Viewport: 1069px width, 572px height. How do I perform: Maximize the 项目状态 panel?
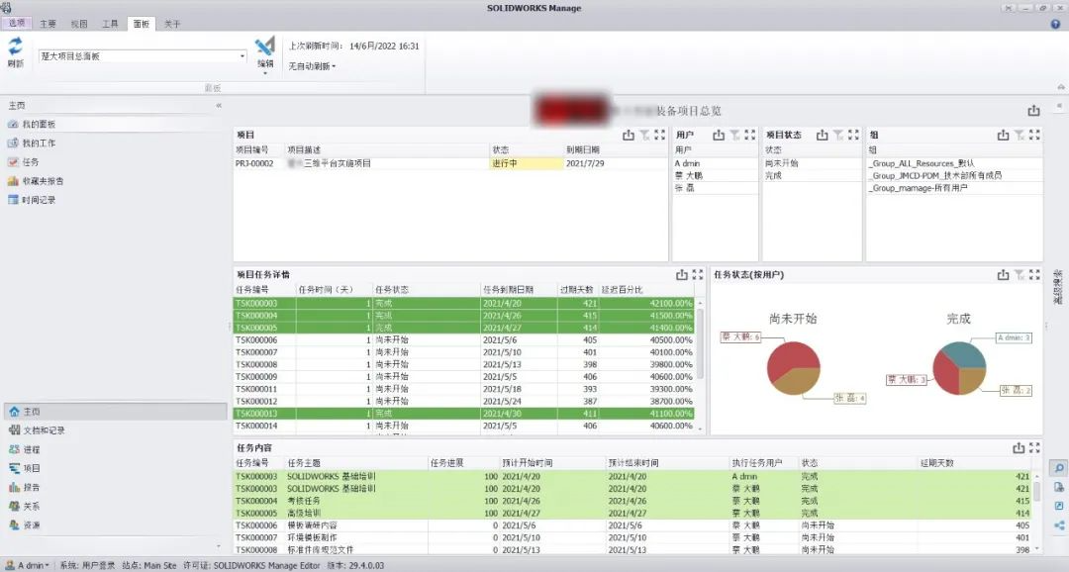pos(853,135)
